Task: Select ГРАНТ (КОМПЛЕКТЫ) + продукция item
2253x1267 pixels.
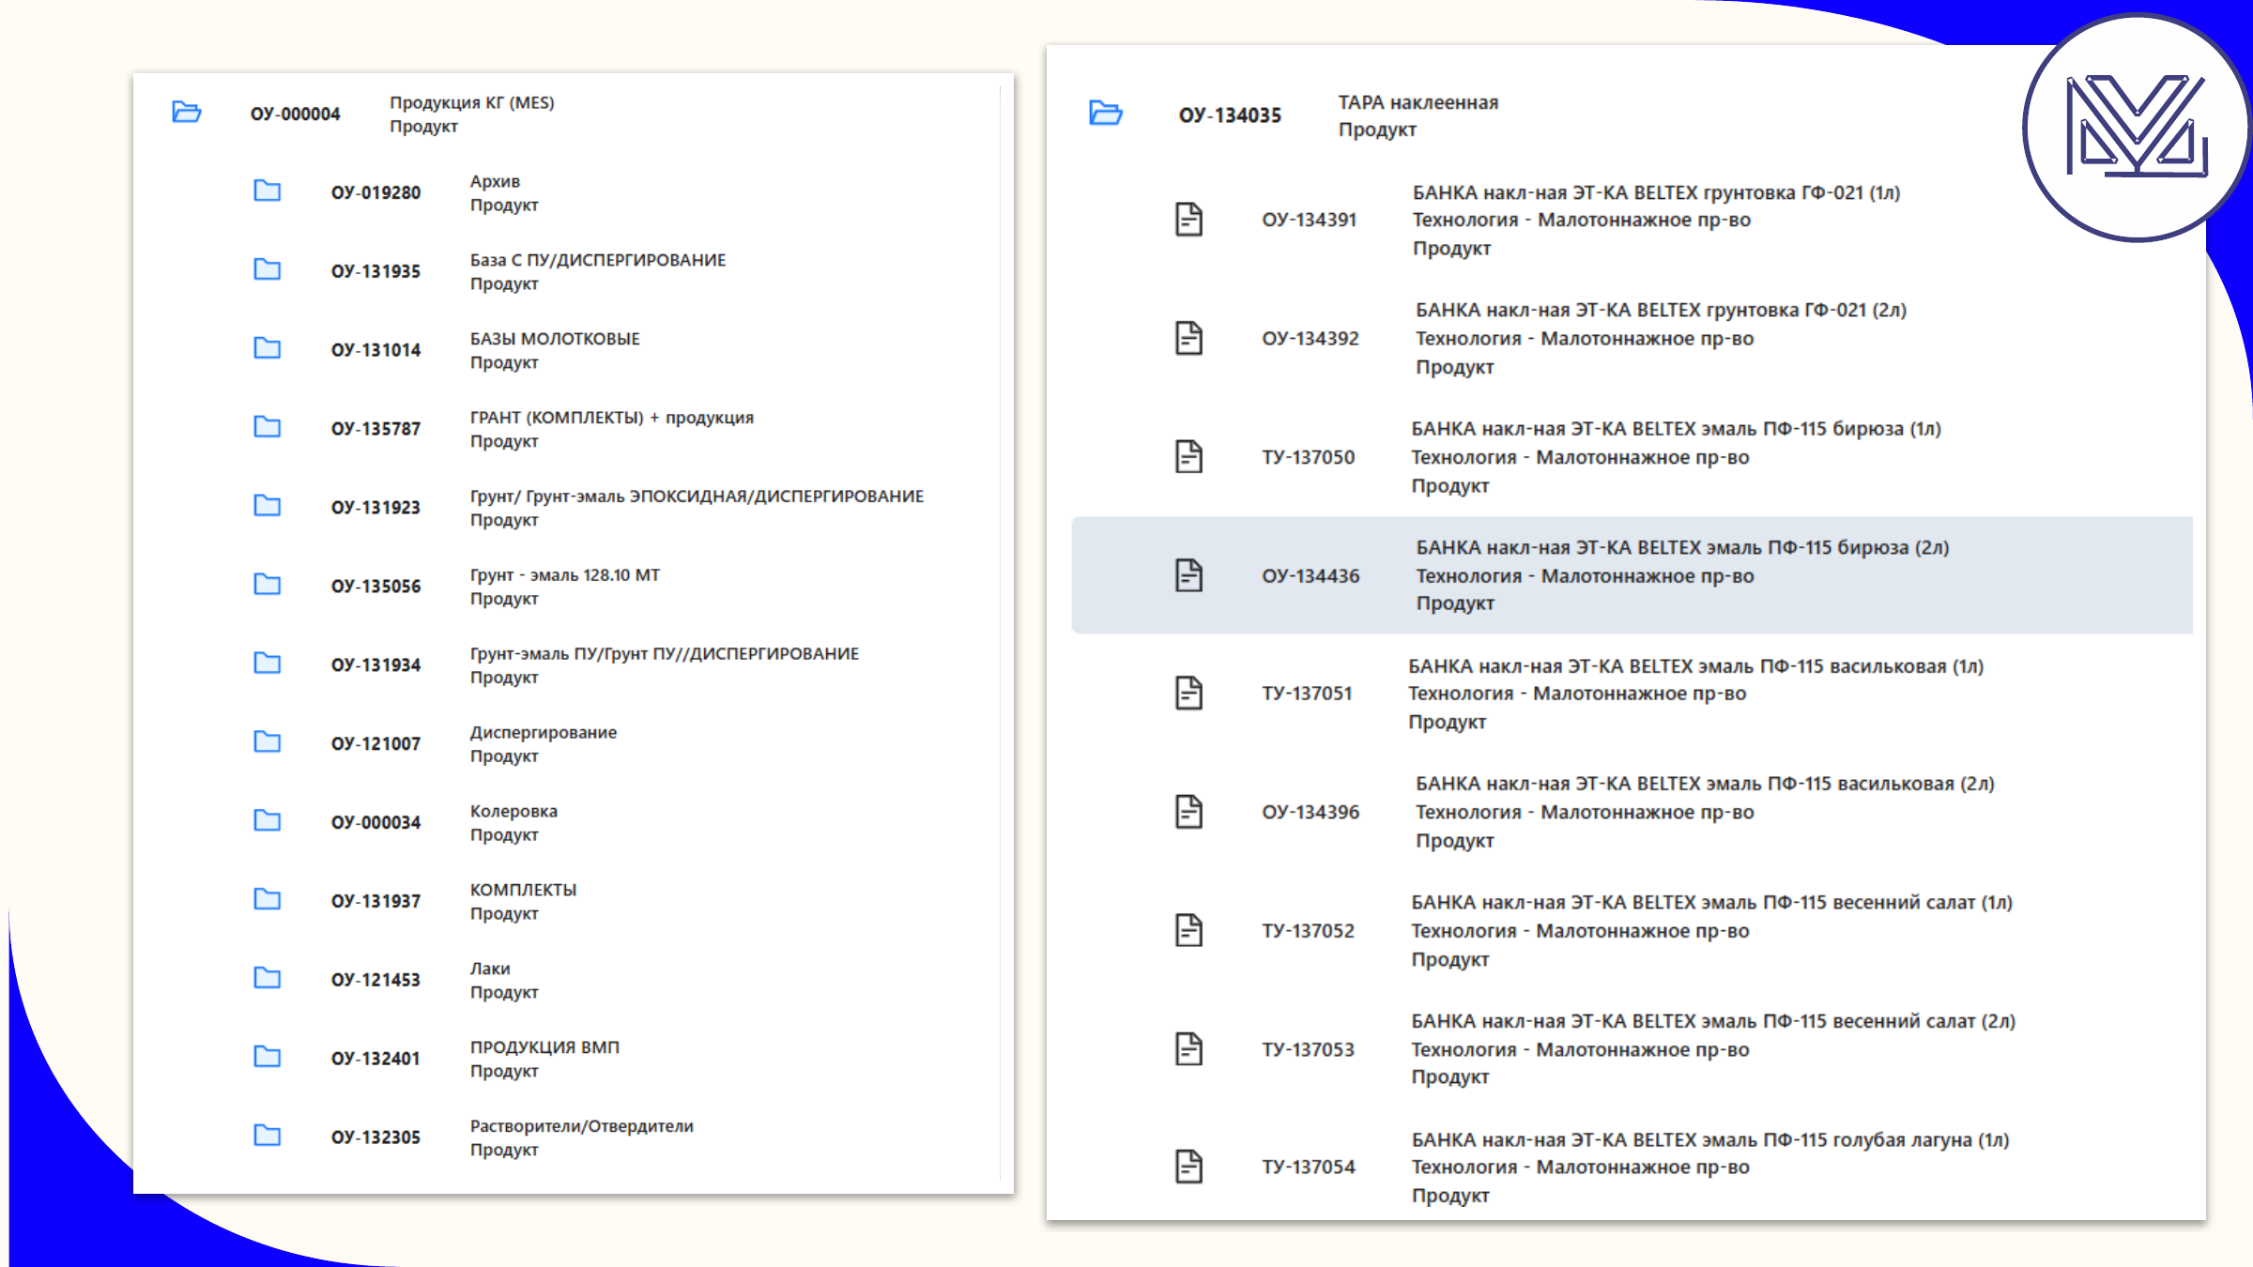Action: click(611, 428)
